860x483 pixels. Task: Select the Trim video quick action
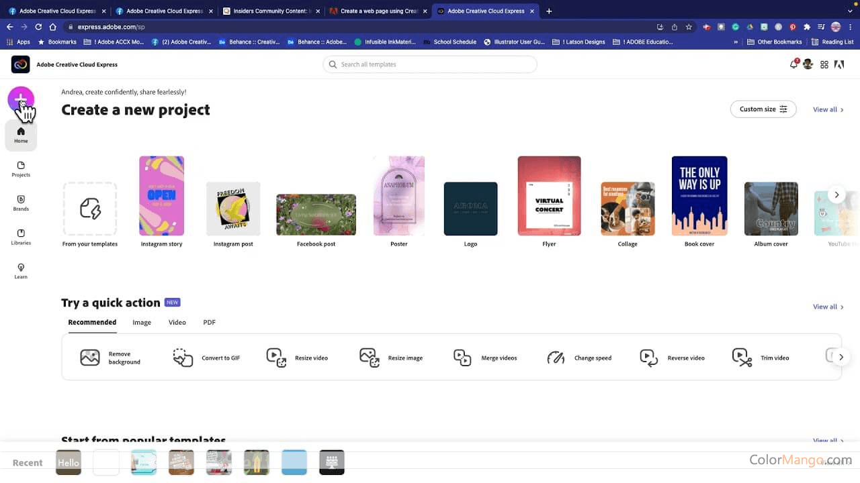tap(761, 358)
